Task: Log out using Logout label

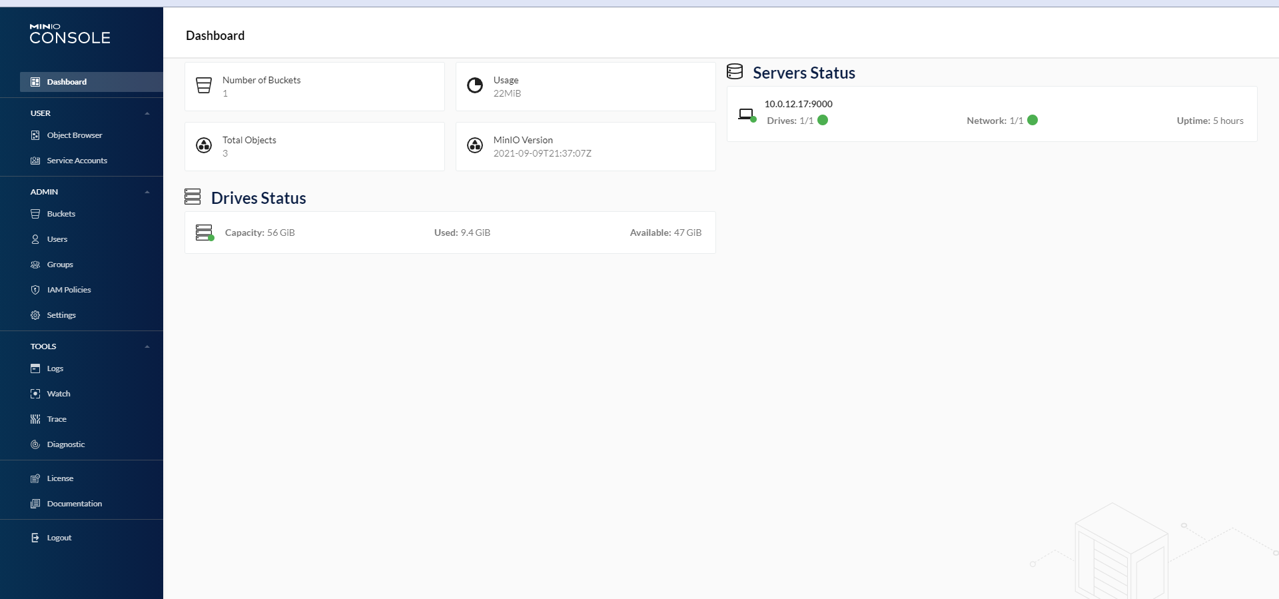Action: coord(59,538)
